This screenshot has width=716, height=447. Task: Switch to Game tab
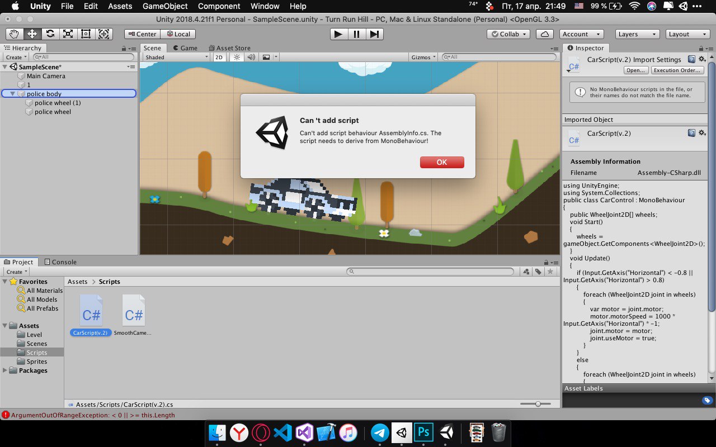(x=184, y=48)
